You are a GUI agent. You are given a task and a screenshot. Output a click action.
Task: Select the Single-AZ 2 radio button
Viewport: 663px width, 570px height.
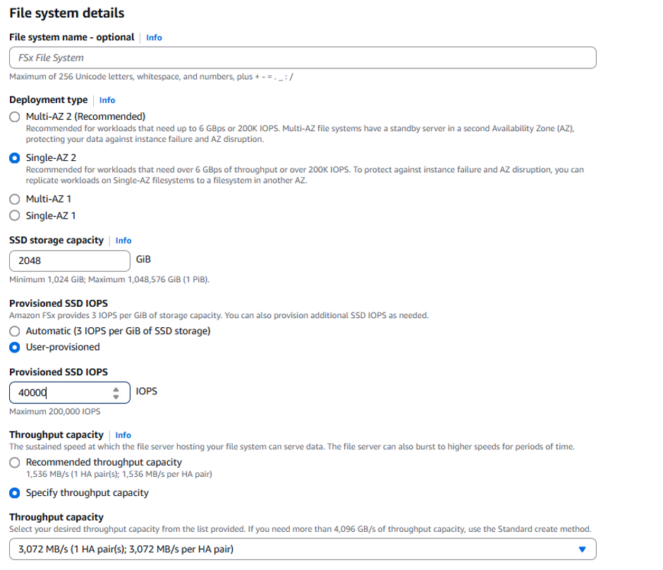15,158
